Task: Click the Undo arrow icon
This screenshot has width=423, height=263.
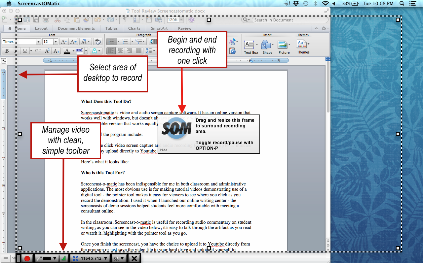Action: click(x=97, y=20)
